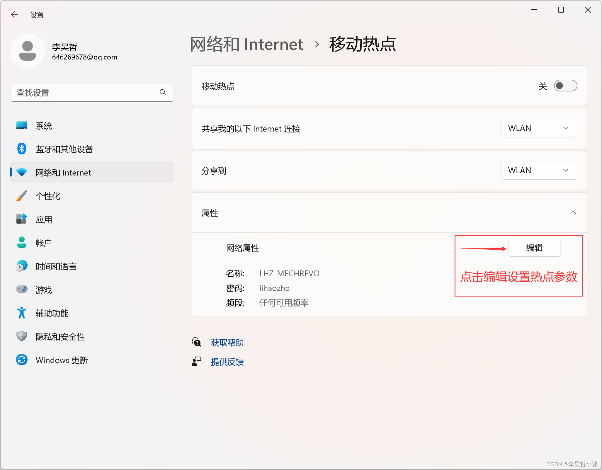602x470 pixels.
Task: Open the 获取帮助 link
Action: coord(227,343)
